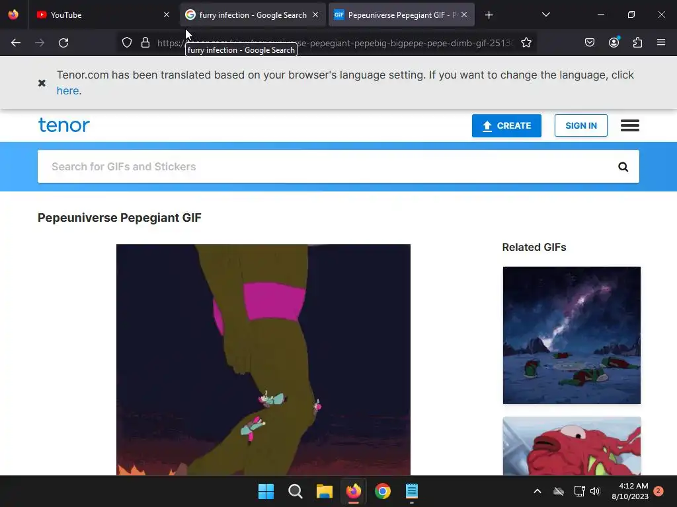This screenshot has width=677, height=507.
Task: Dismiss the Tenor translation notice
Action: point(42,83)
